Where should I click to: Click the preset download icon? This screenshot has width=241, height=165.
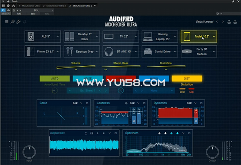pyautogui.click(x=235, y=22)
